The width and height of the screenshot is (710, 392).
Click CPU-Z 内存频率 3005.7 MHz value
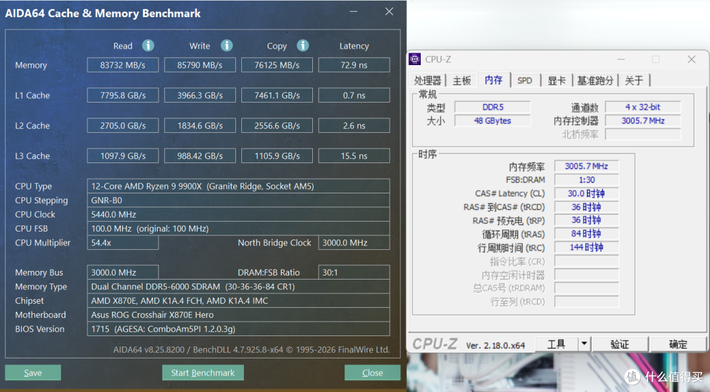point(586,166)
